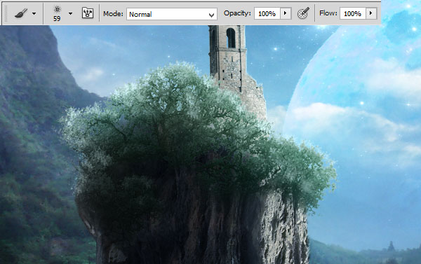Open the brush preset picker arrow

(70, 13)
